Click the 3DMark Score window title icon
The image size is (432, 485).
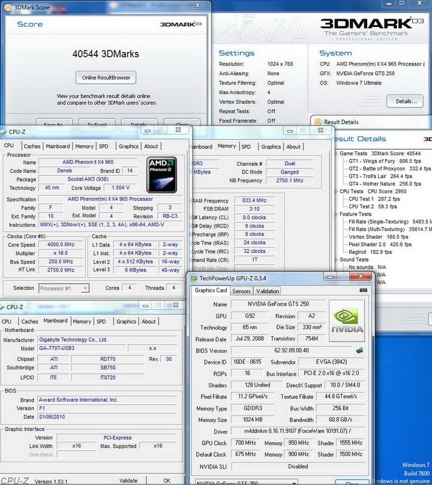[x=8, y=7]
